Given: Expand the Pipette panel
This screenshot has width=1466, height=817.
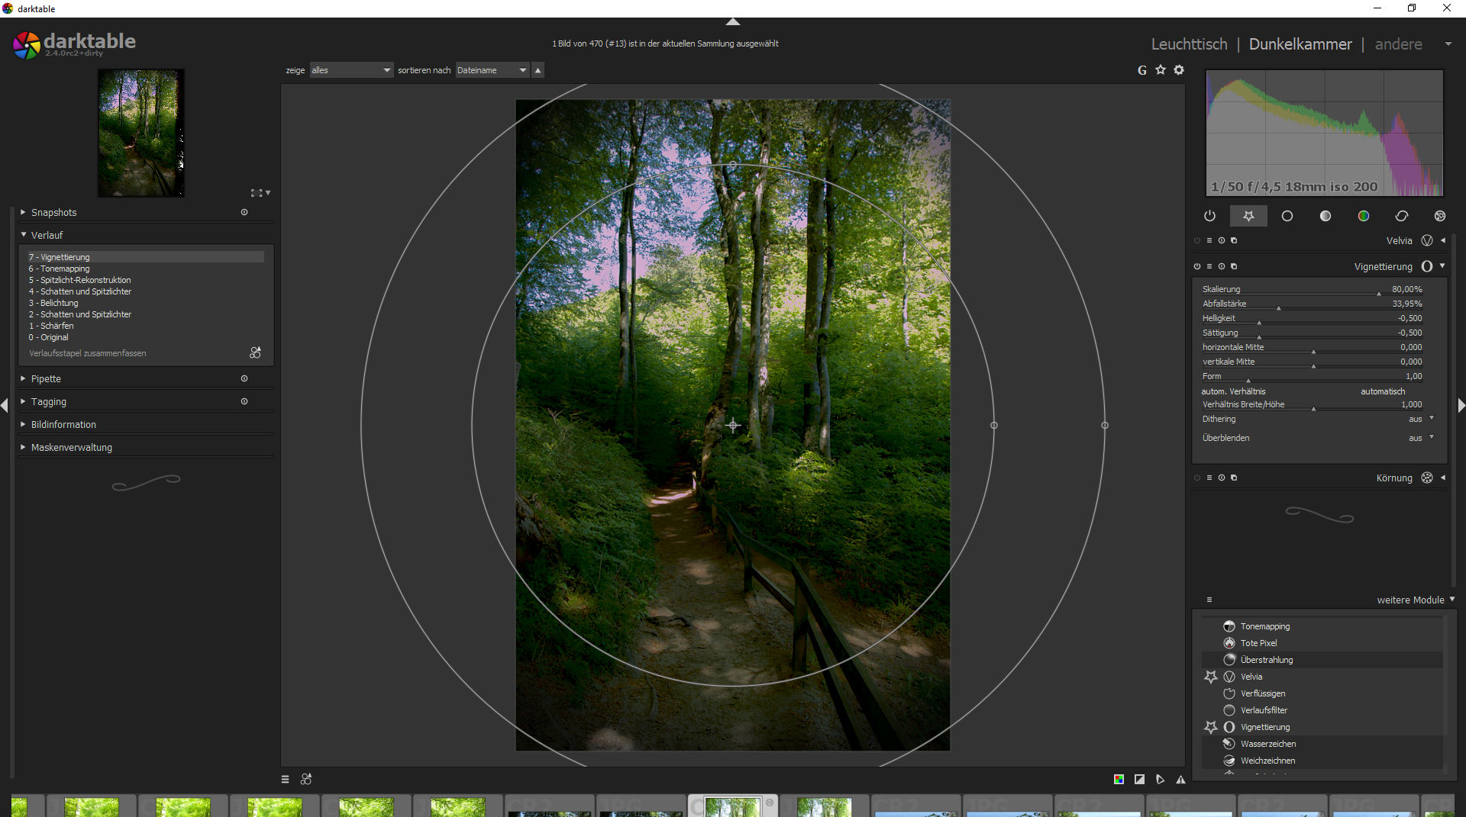Looking at the screenshot, I should click(x=46, y=378).
